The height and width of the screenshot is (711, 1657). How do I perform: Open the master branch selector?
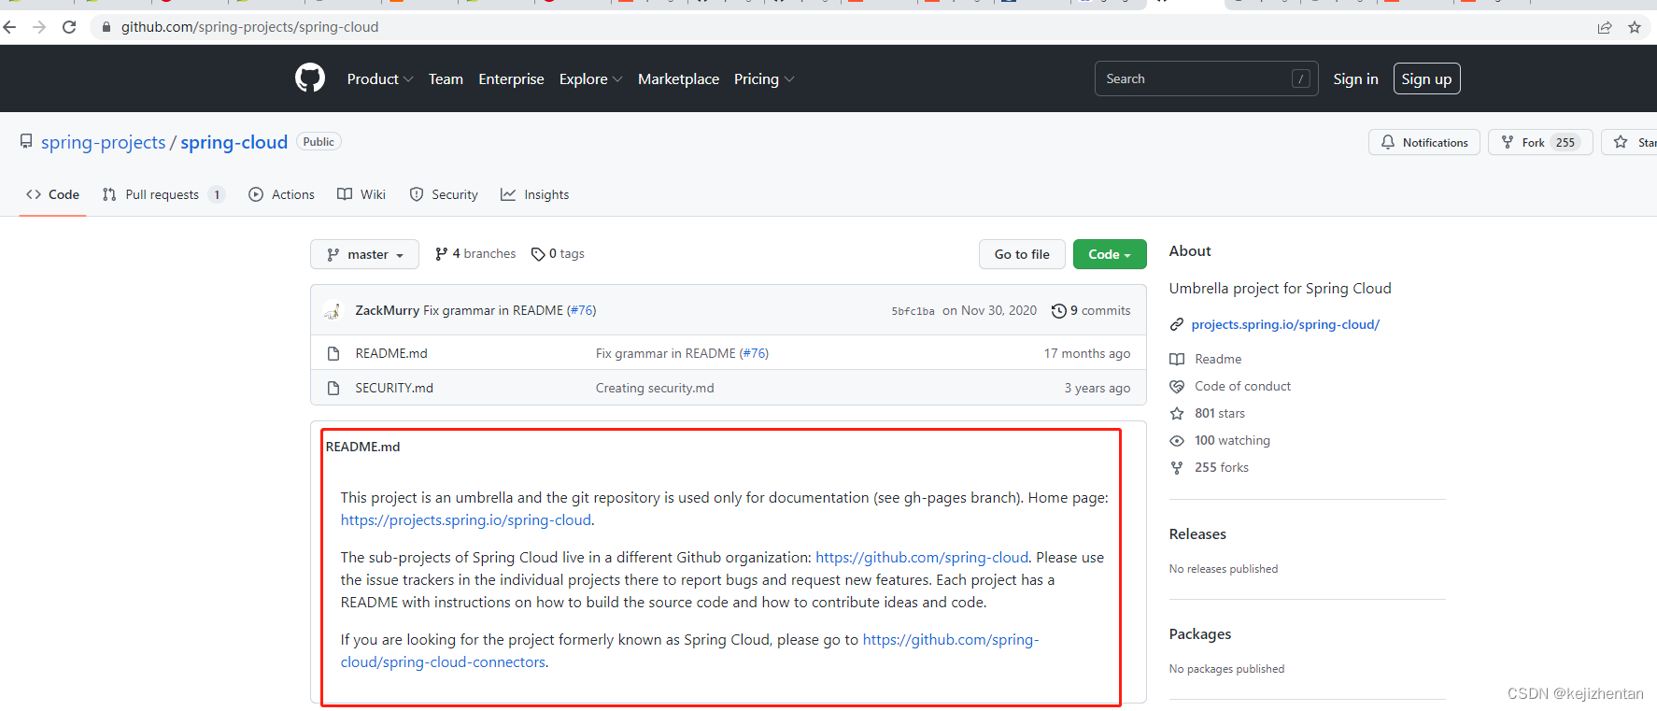click(x=364, y=254)
